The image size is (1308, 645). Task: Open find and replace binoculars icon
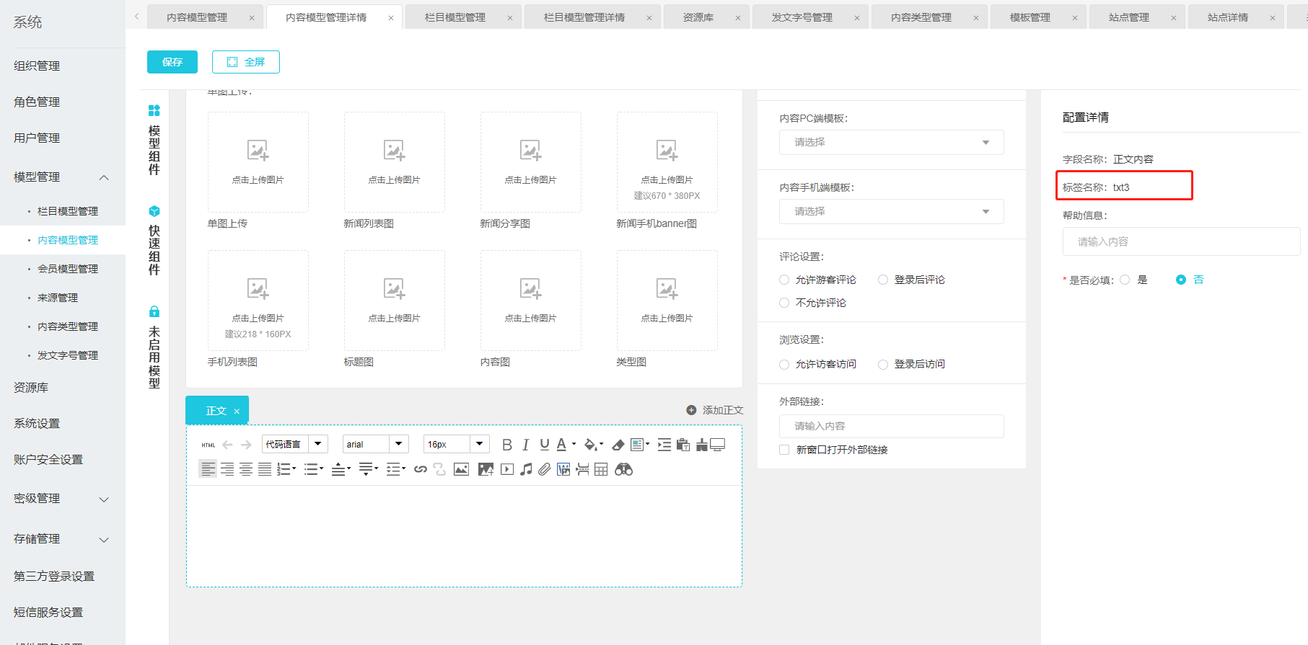(623, 470)
